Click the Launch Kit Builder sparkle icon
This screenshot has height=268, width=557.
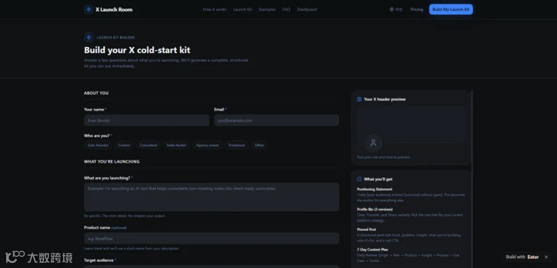tap(89, 37)
